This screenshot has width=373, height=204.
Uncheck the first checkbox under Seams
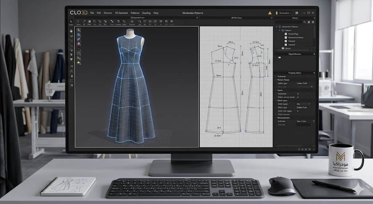point(298,94)
